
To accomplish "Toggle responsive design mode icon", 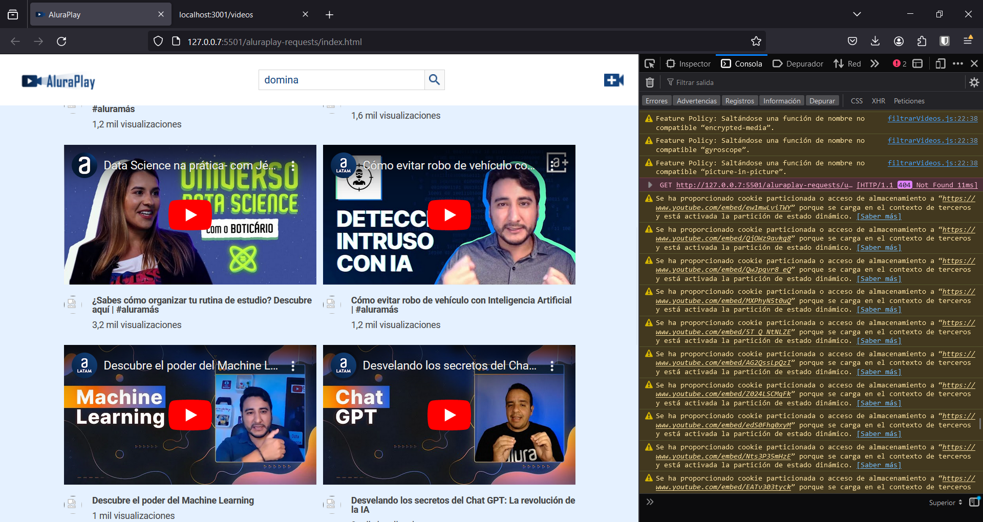I will (x=941, y=63).
